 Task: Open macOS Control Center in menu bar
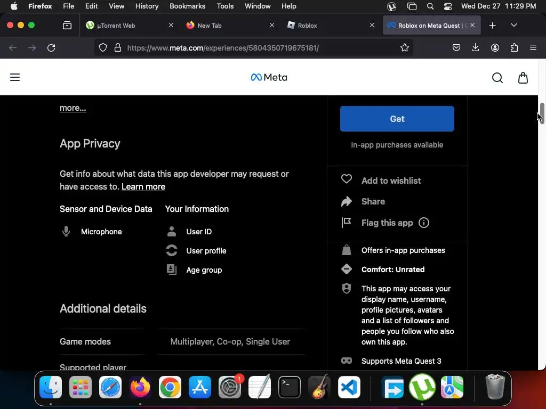pos(448,6)
